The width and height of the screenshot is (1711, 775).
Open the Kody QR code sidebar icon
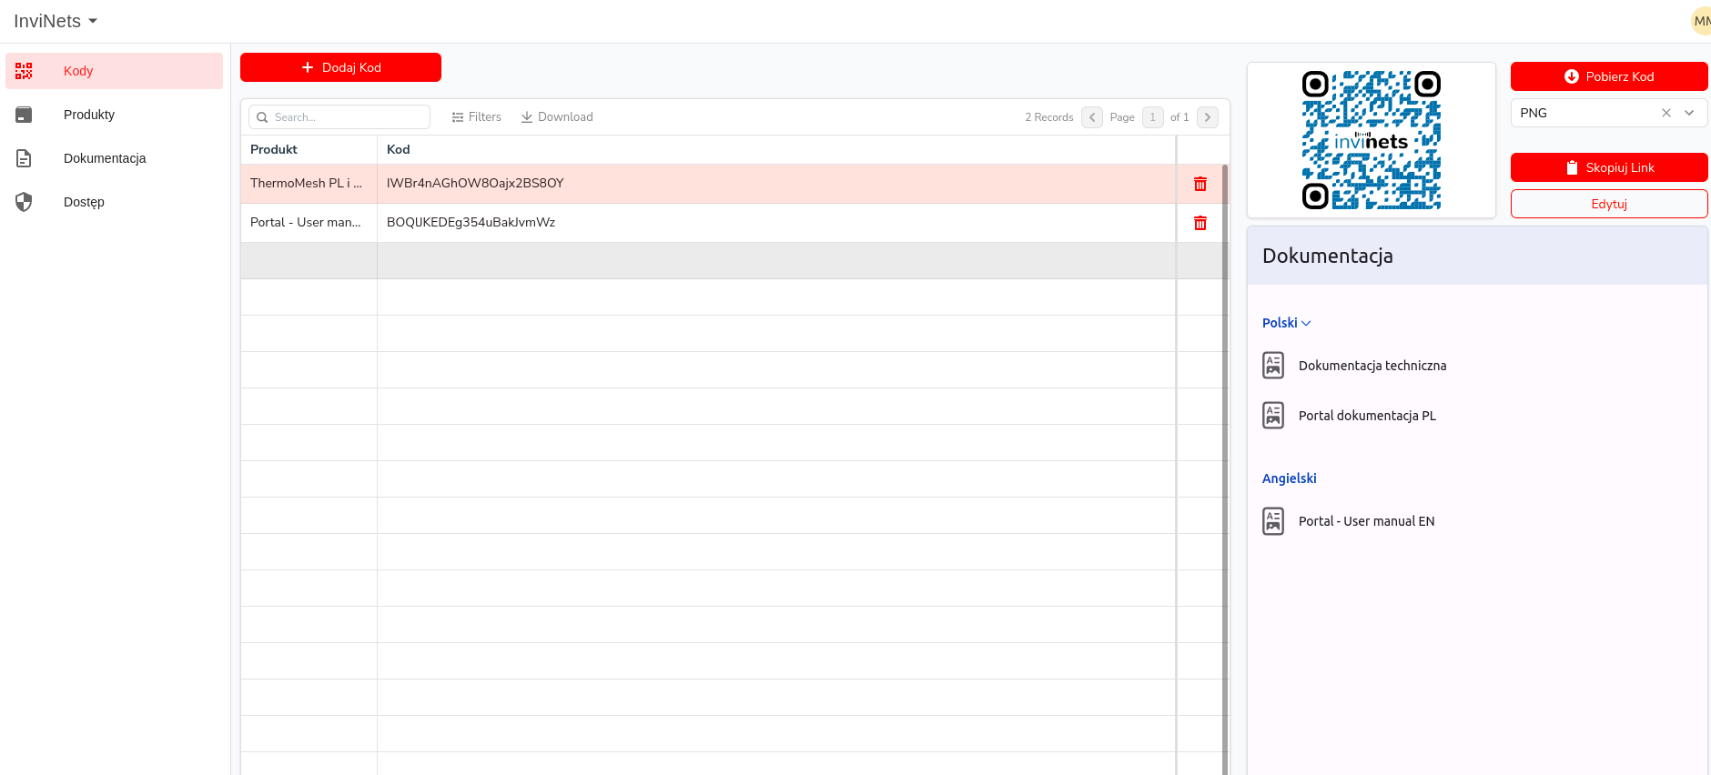[x=24, y=71]
